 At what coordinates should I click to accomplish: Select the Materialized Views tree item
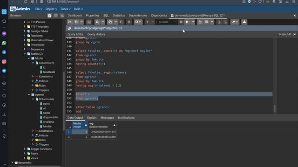click(x=42, y=40)
